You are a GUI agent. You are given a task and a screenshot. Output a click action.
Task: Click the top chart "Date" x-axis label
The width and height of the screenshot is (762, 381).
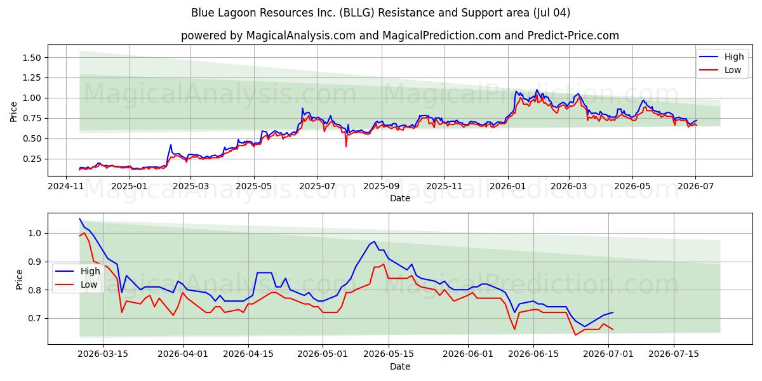point(400,198)
